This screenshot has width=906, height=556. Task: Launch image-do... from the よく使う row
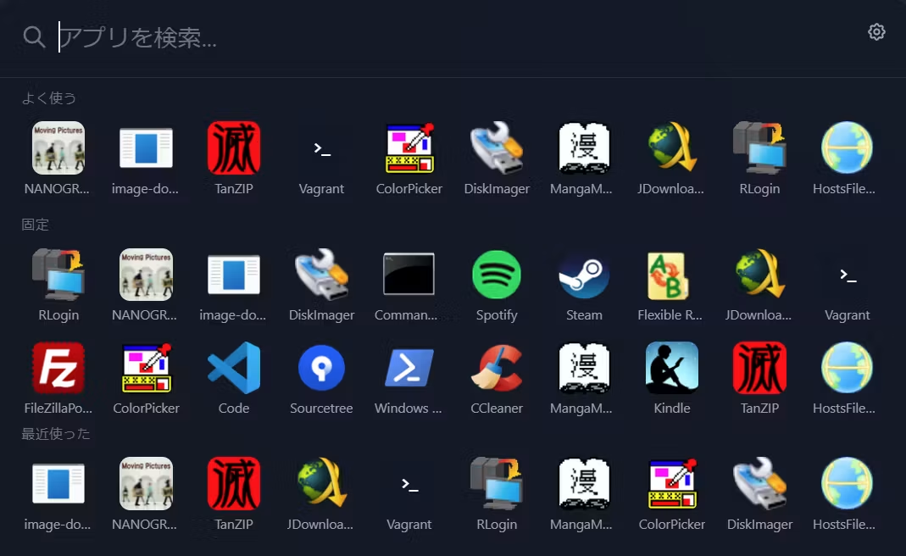tap(146, 158)
